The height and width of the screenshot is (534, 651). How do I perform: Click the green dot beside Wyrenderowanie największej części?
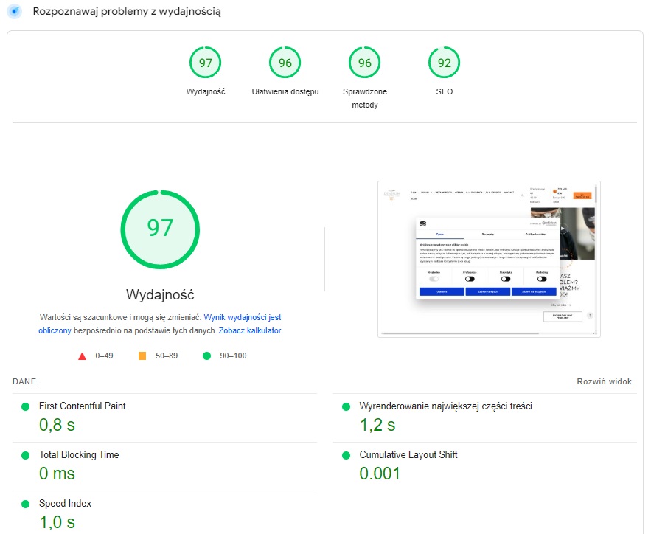346,407
